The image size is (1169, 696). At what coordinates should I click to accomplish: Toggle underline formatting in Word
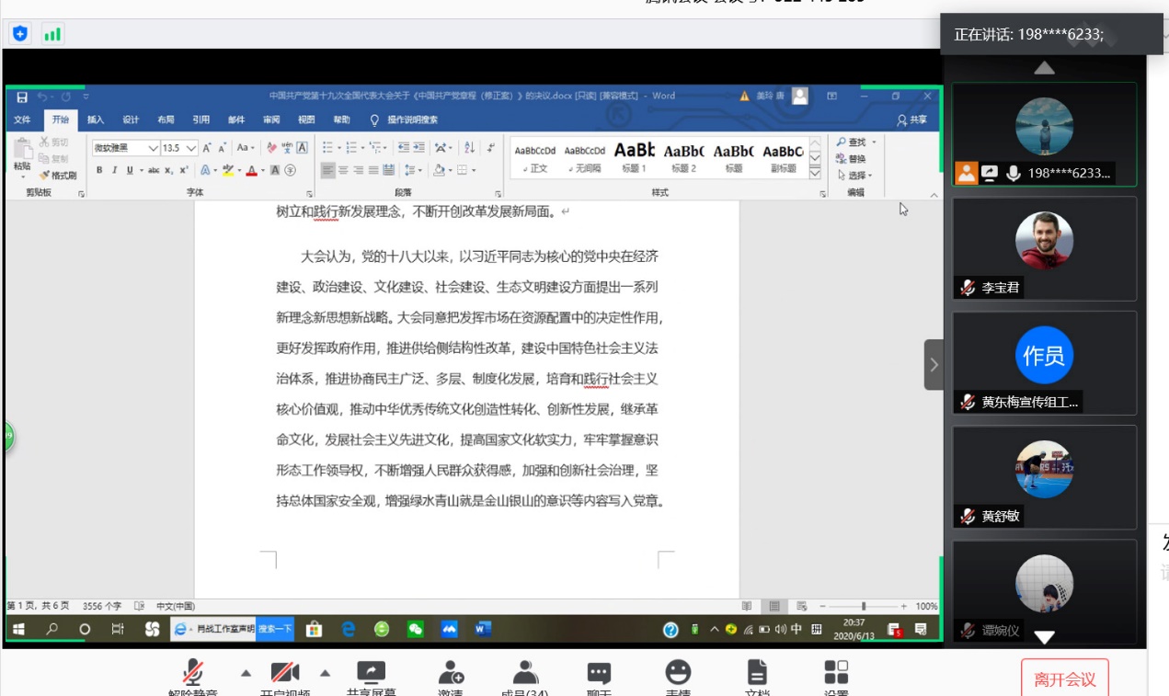pyautogui.click(x=130, y=170)
